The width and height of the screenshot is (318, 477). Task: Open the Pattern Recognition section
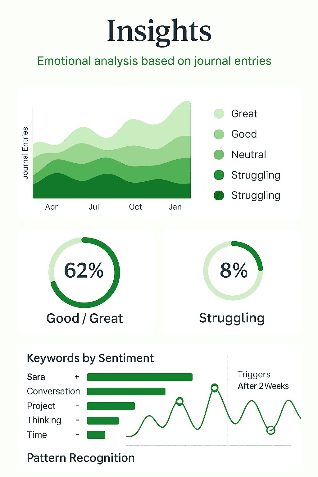point(81,458)
